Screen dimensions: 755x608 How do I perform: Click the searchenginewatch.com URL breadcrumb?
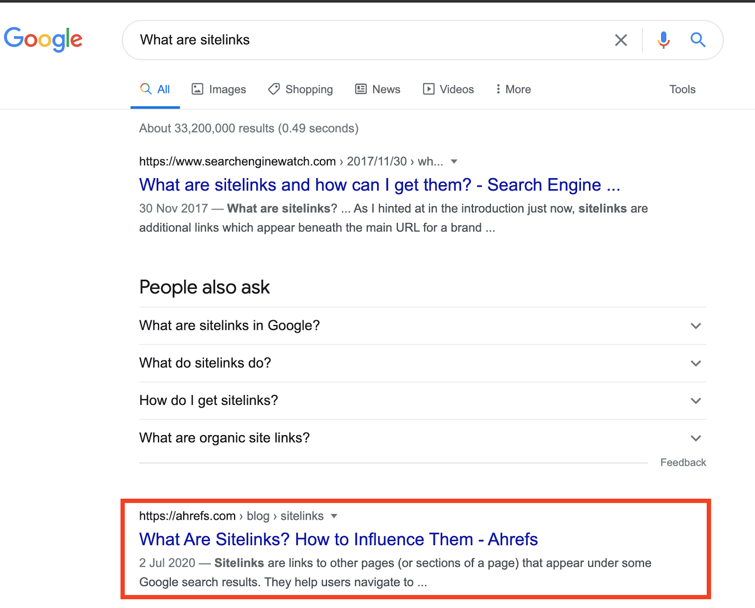(x=291, y=162)
